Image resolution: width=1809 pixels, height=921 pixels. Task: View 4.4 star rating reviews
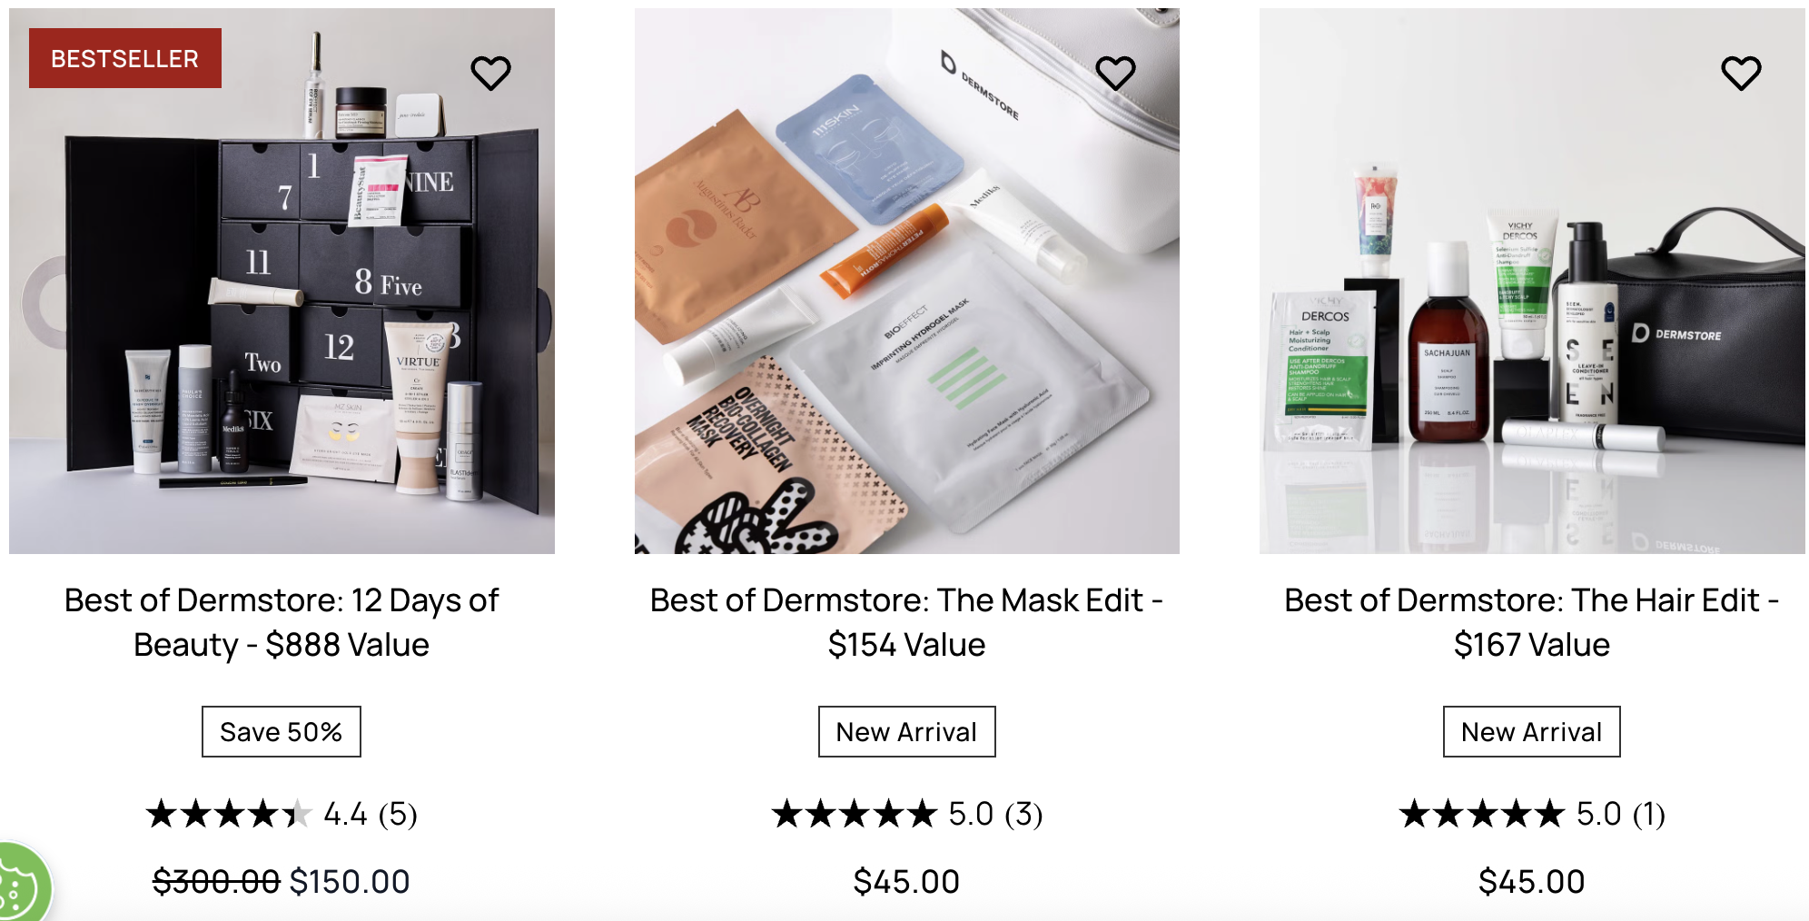click(x=282, y=814)
